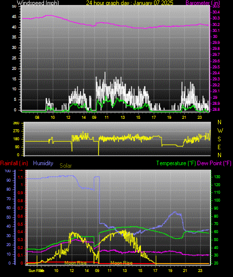233x277 pixels.
Task: Click the first Moon Rise marker label
Action: tap(75, 263)
